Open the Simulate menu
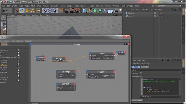Viewport: 186px width, 104px height. coord(54,6)
